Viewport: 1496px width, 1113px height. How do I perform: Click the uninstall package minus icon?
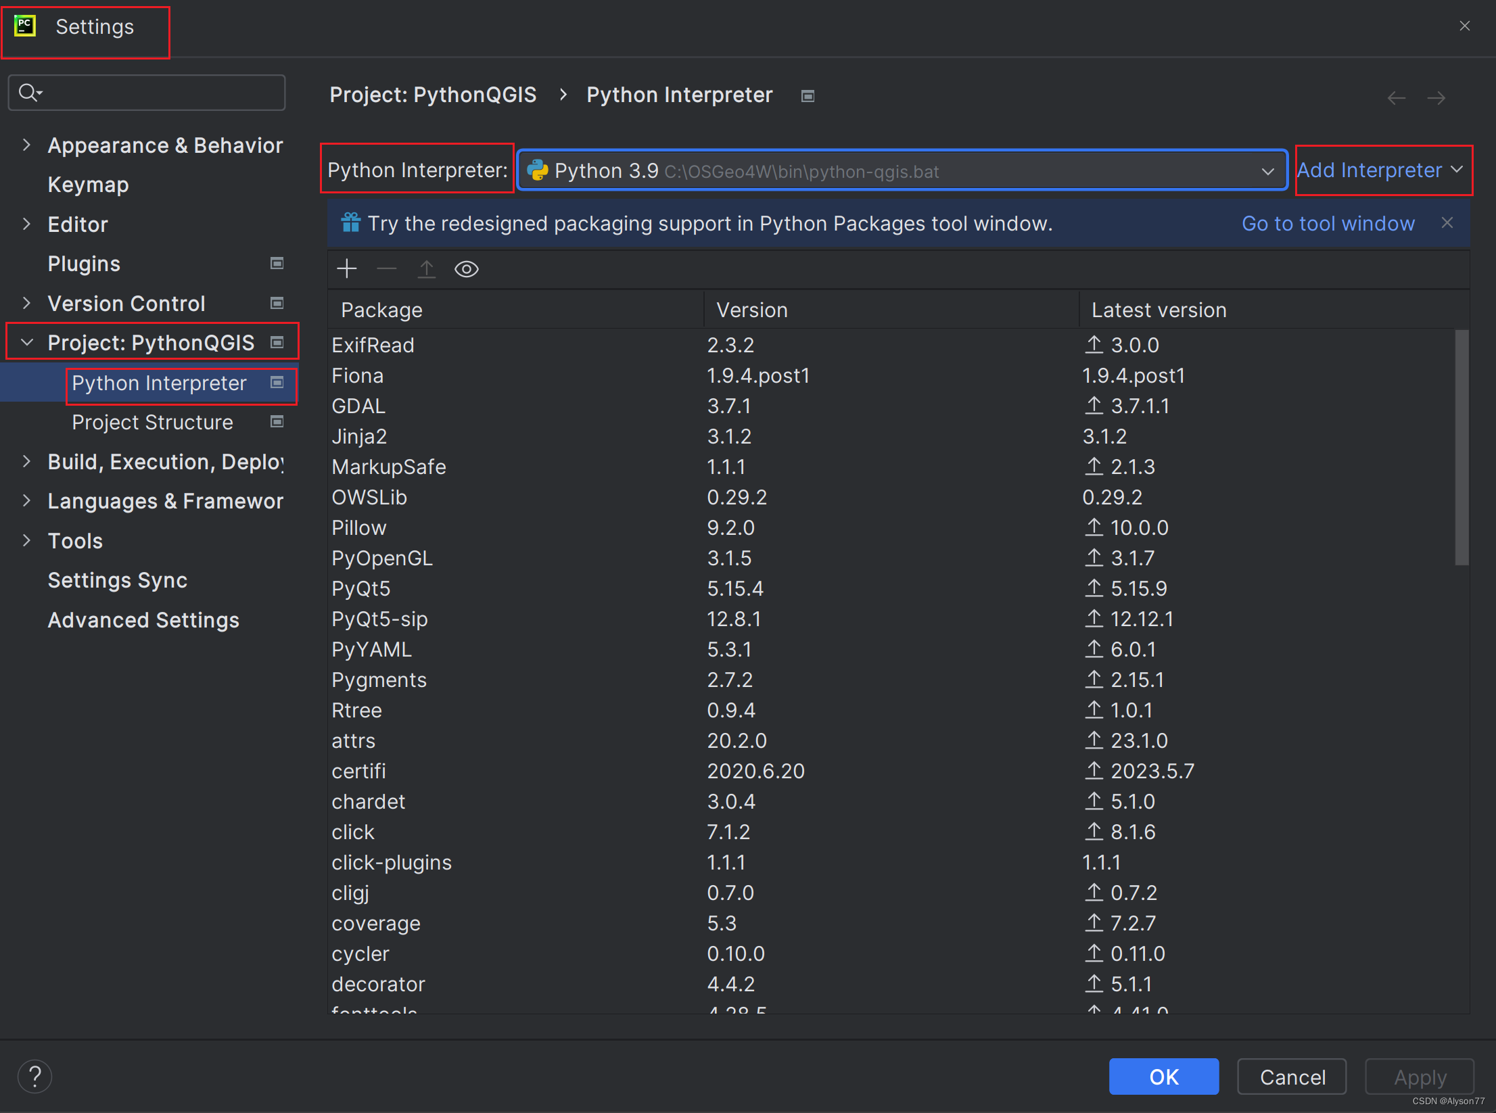tap(386, 269)
